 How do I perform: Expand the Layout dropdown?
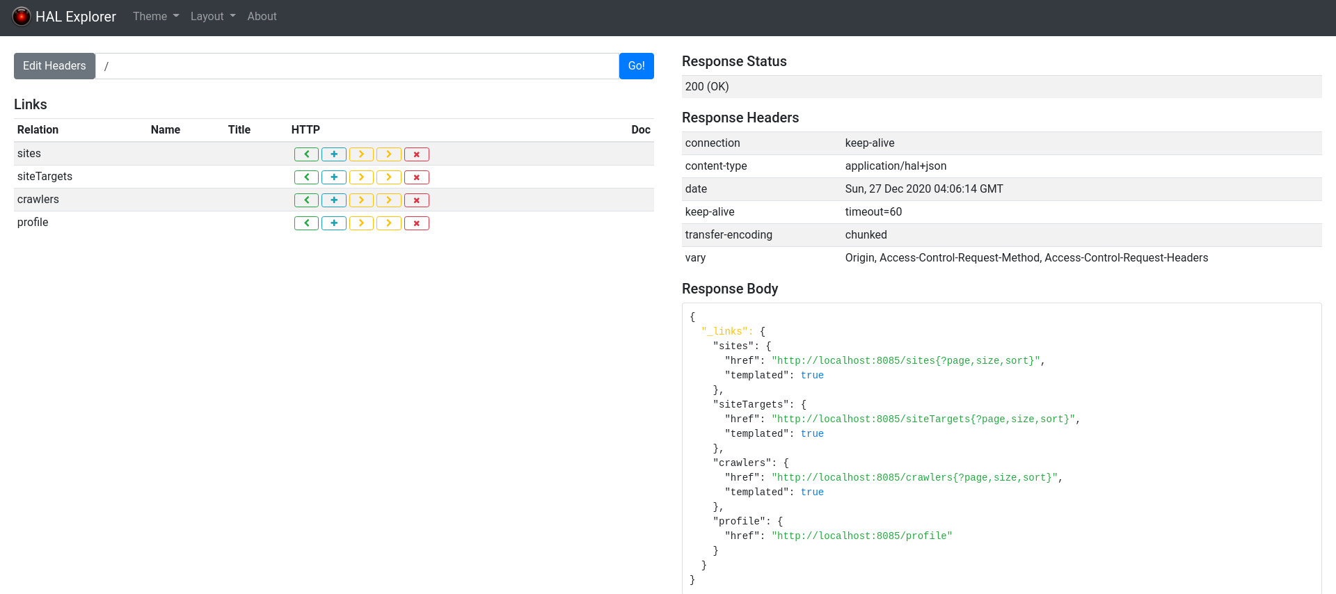tap(213, 16)
